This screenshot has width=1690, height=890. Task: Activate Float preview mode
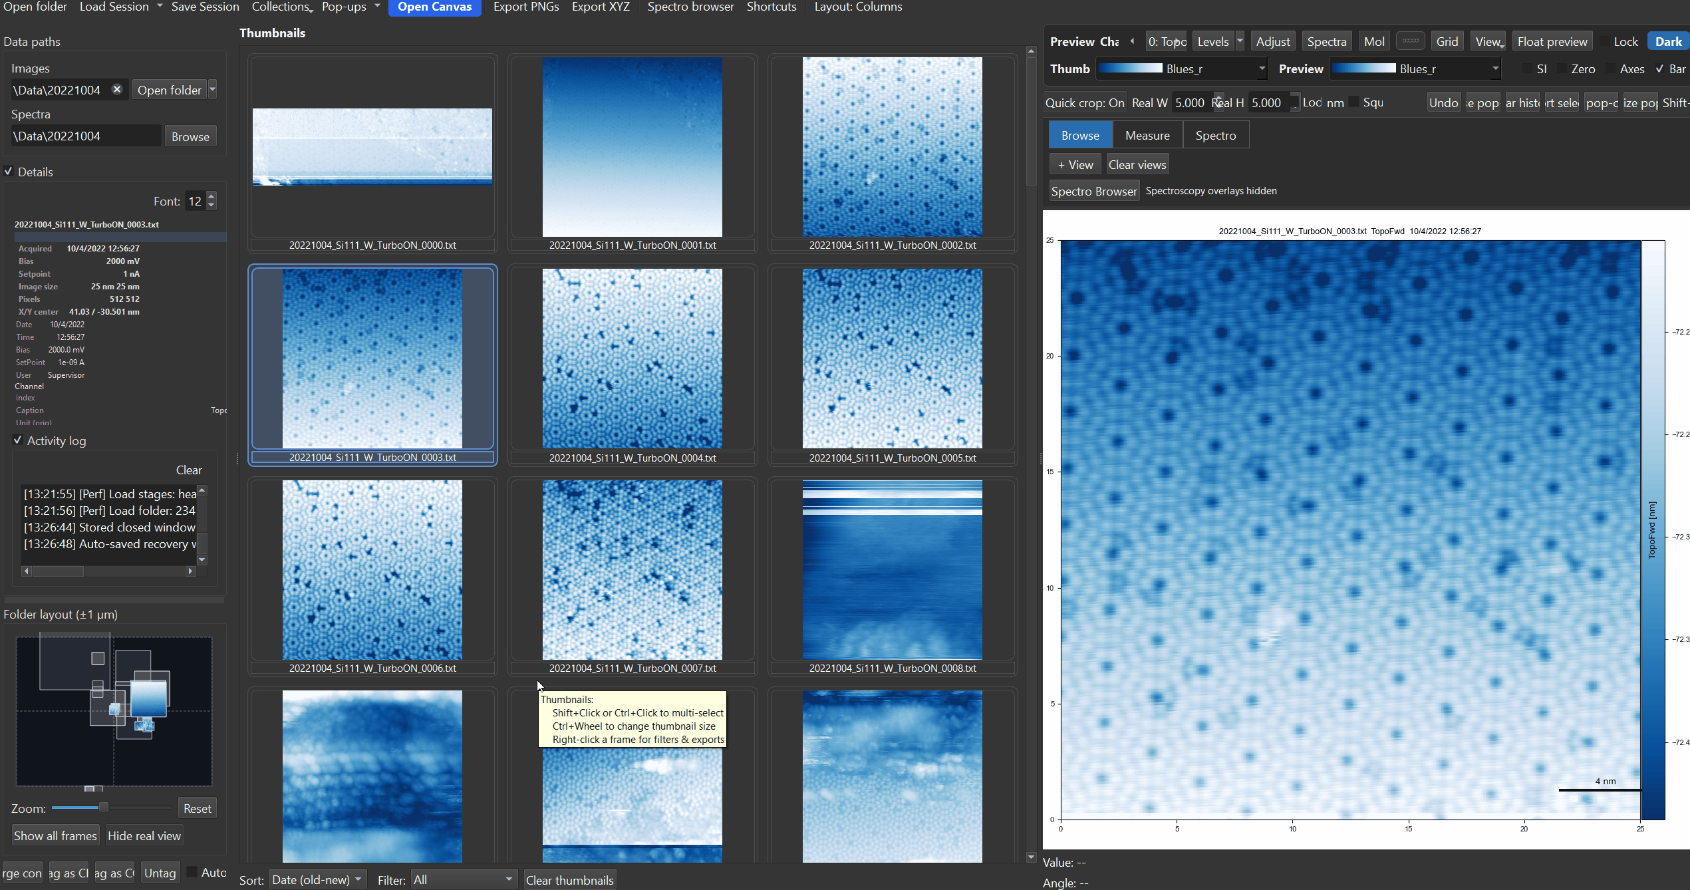[x=1552, y=41]
